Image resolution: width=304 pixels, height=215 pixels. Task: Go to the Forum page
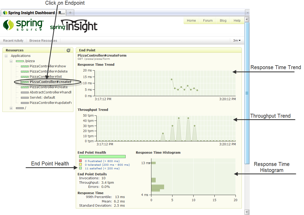tap(208, 21)
